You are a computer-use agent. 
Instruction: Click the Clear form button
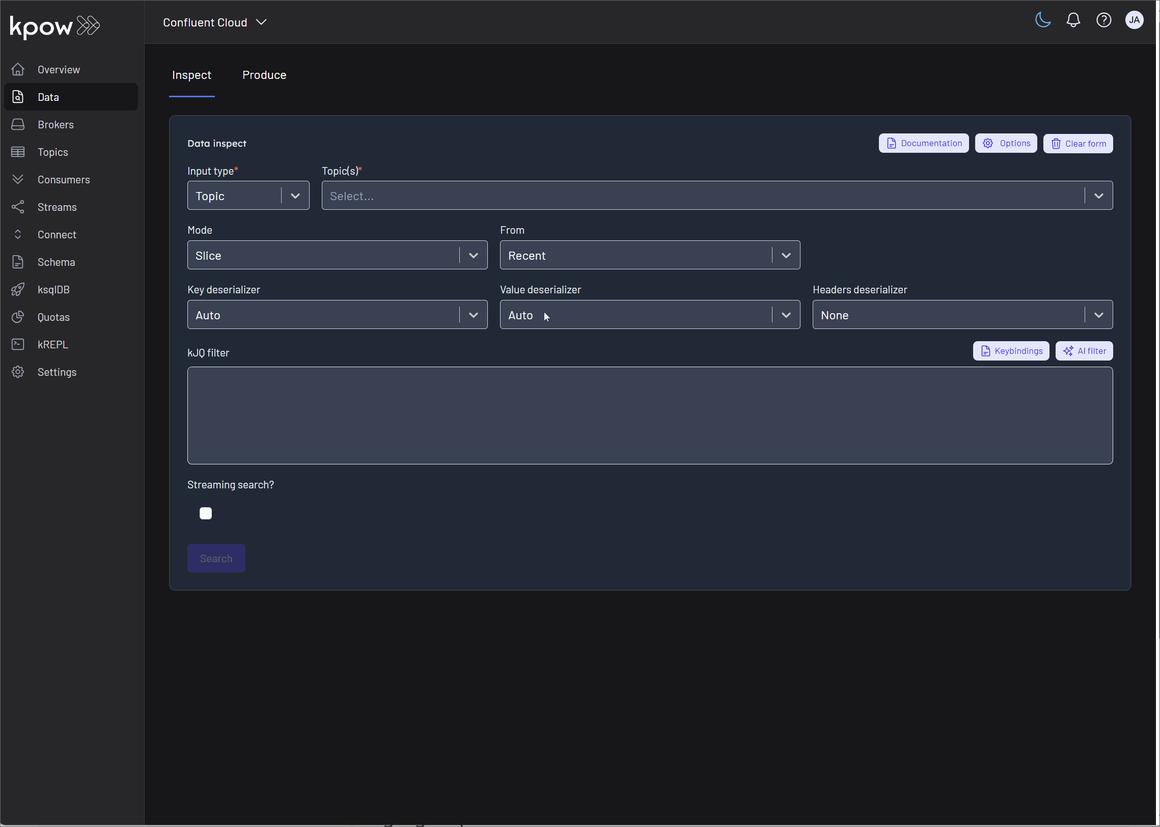click(x=1078, y=143)
